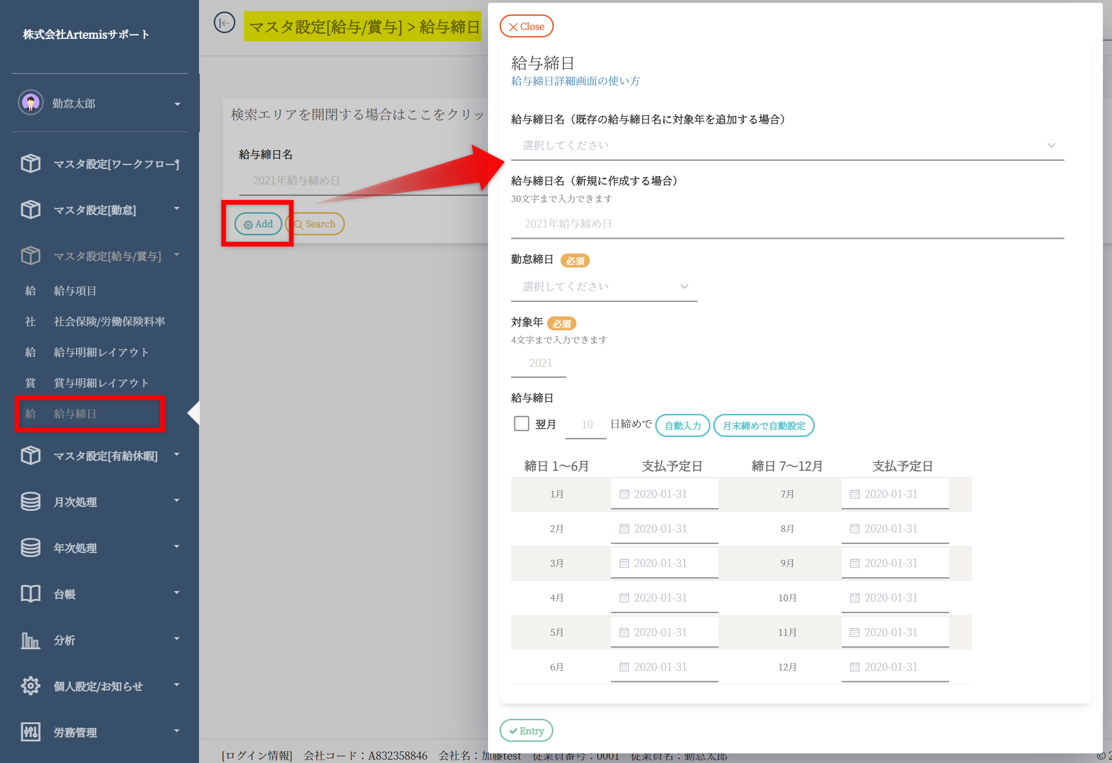1112x763 pixels.
Task: Click the マスタ設定[ワークフロー] cube icon
Action: click(31, 163)
